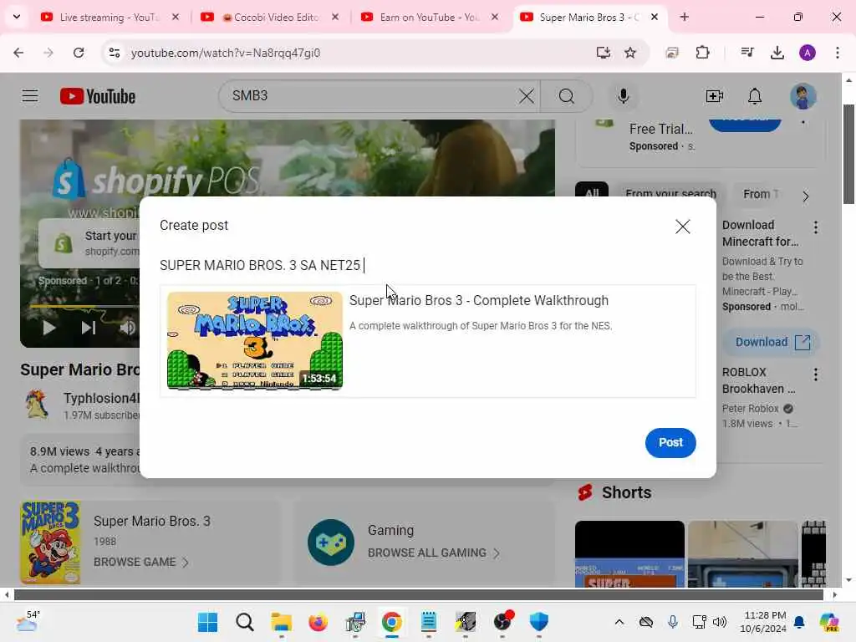Screen dimensions: 856x642
Task: Click the install app icon in address bar
Action: pos(603,53)
